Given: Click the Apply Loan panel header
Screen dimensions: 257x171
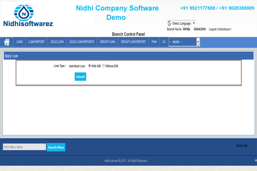Looking at the screenshot, I should pyautogui.click(x=128, y=56).
